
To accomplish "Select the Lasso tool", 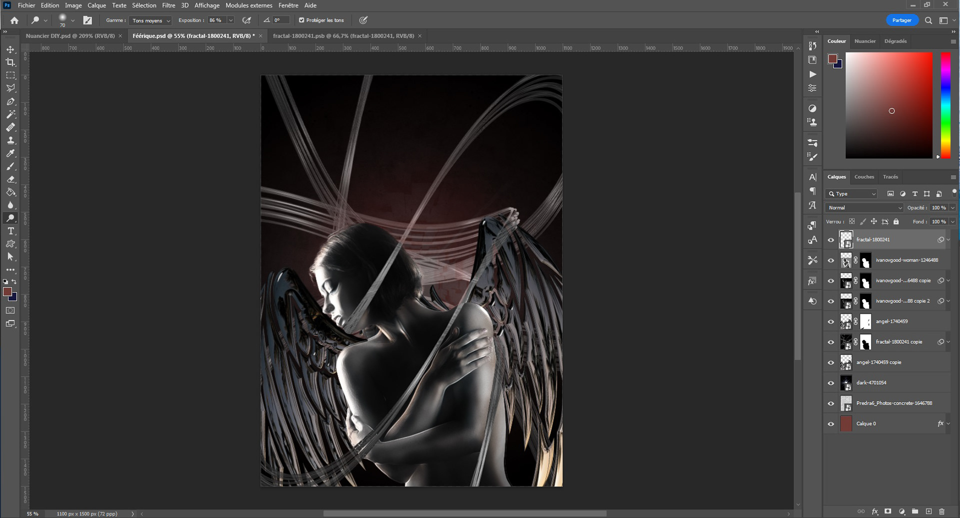I will 10,88.
